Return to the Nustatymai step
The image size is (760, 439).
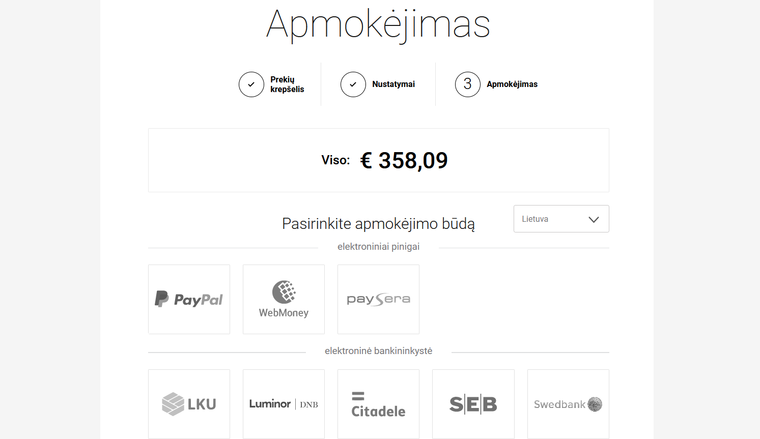[x=393, y=84]
